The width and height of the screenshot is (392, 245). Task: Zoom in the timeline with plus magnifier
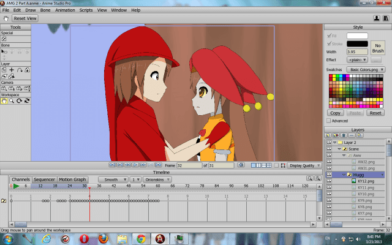click(x=318, y=178)
